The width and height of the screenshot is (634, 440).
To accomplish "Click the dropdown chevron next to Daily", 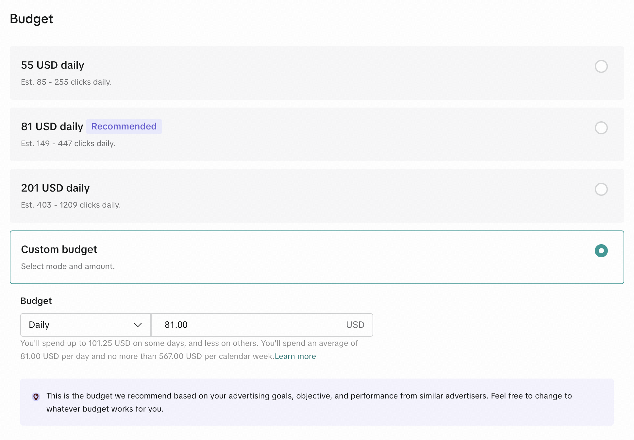I will click(x=138, y=325).
